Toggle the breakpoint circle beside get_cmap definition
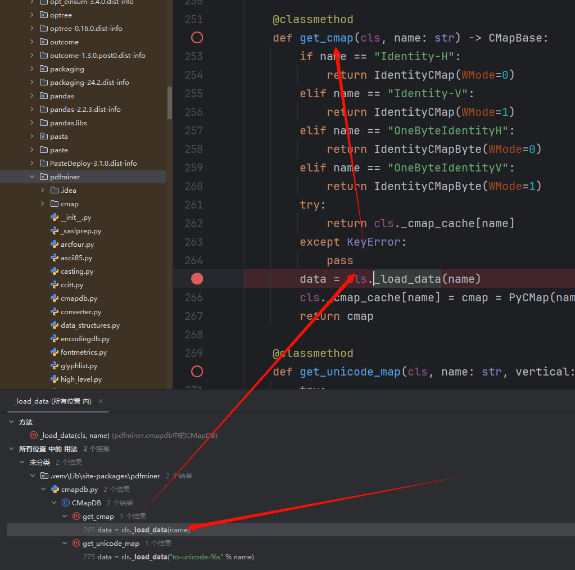Screen dimensions: 575x570 click(197, 38)
